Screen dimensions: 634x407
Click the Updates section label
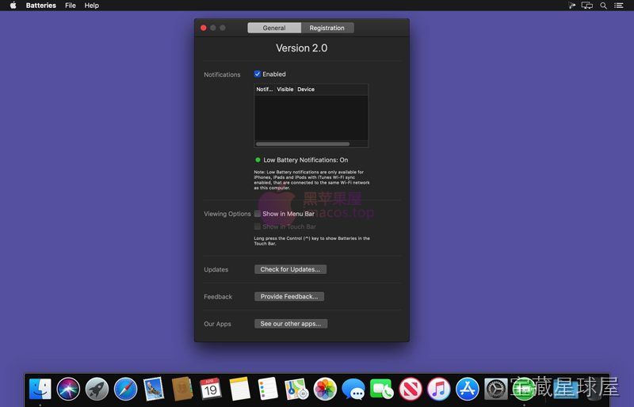click(216, 269)
